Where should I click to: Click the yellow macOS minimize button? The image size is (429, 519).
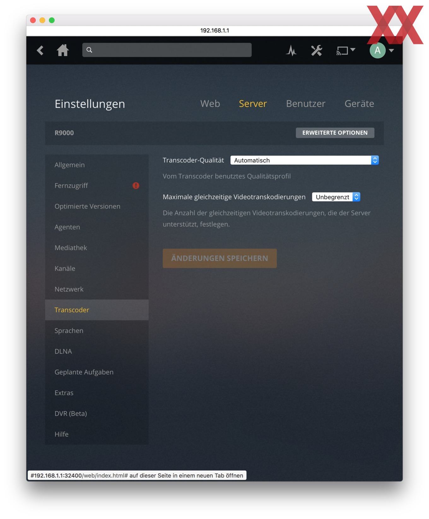(42, 20)
